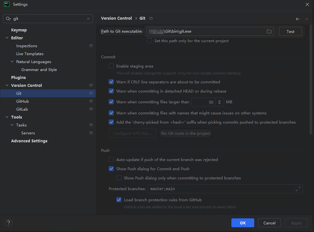The height and width of the screenshot is (232, 314).
Task: Open the Plugins settings page
Action: [18, 77]
